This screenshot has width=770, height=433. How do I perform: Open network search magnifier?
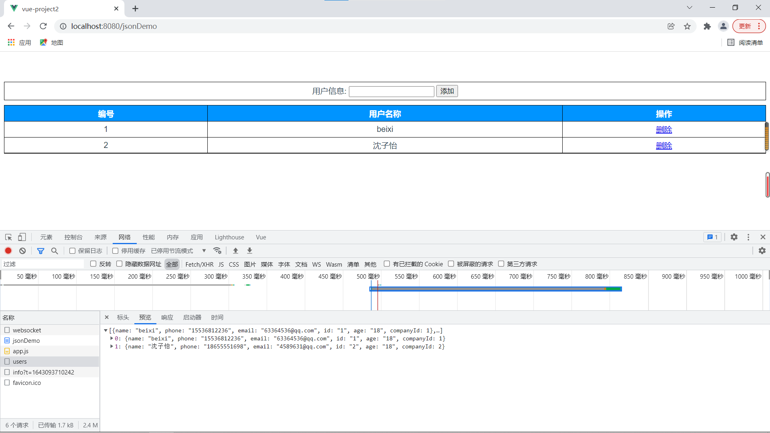click(x=55, y=251)
